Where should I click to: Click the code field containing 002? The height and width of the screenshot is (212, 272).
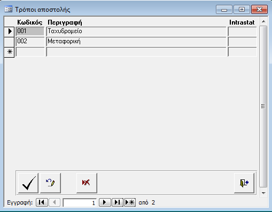pos(30,42)
